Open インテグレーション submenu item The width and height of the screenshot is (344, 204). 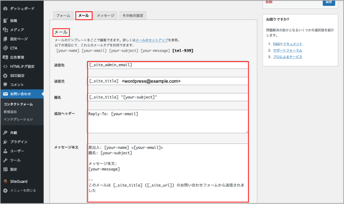(18, 119)
